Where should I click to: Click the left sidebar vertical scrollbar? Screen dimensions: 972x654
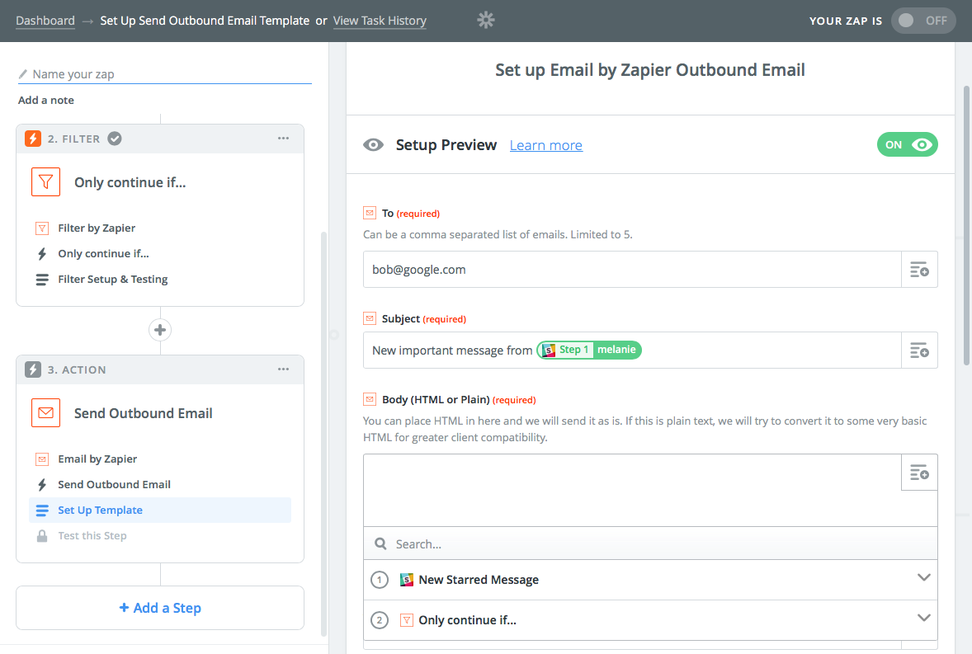[x=323, y=434]
